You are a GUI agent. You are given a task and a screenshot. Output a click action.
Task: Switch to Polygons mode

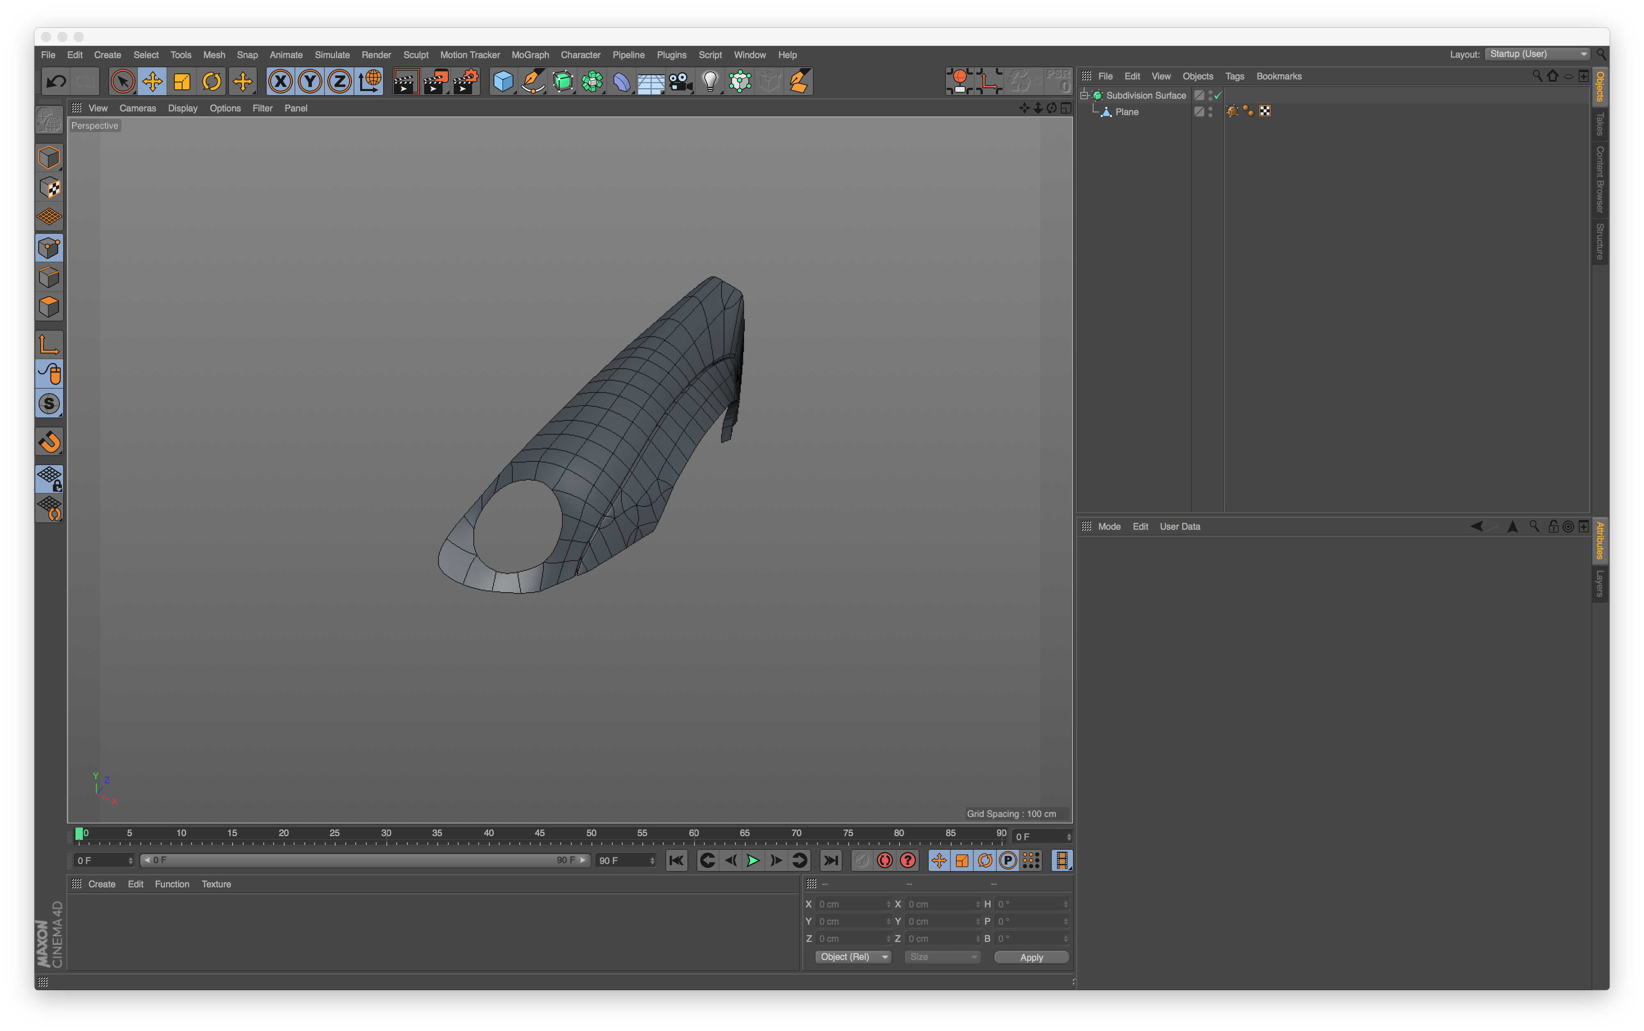pos(49,308)
